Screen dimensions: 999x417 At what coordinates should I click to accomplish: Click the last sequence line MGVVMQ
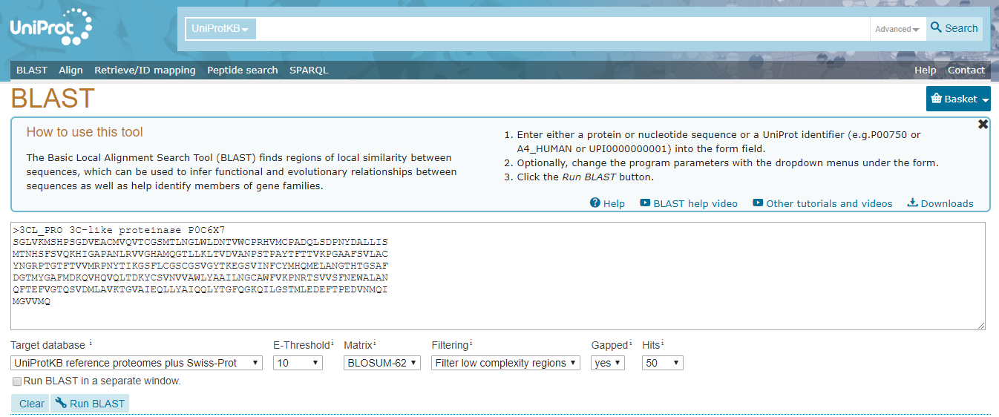(x=31, y=301)
